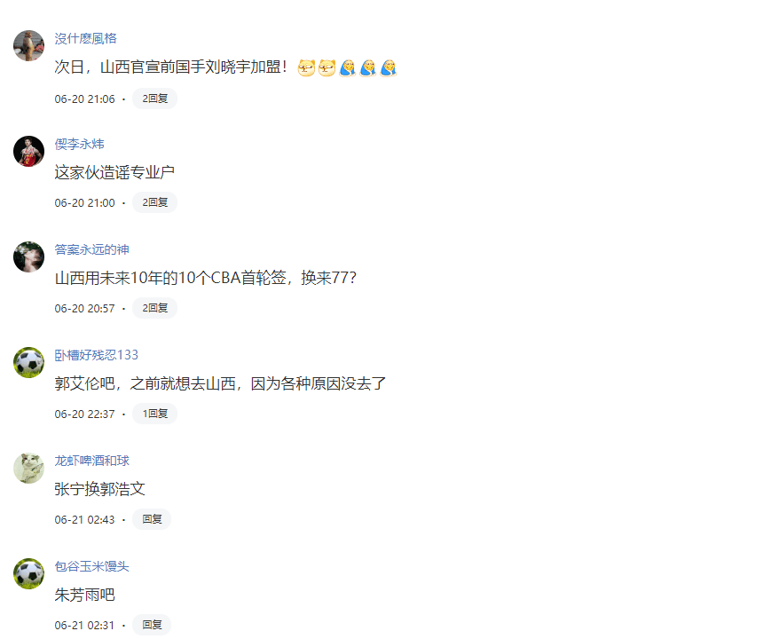Screen dimensions: 779x639
Task: Open profile link 沒什麼風格
Action: click(x=85, y=38)
